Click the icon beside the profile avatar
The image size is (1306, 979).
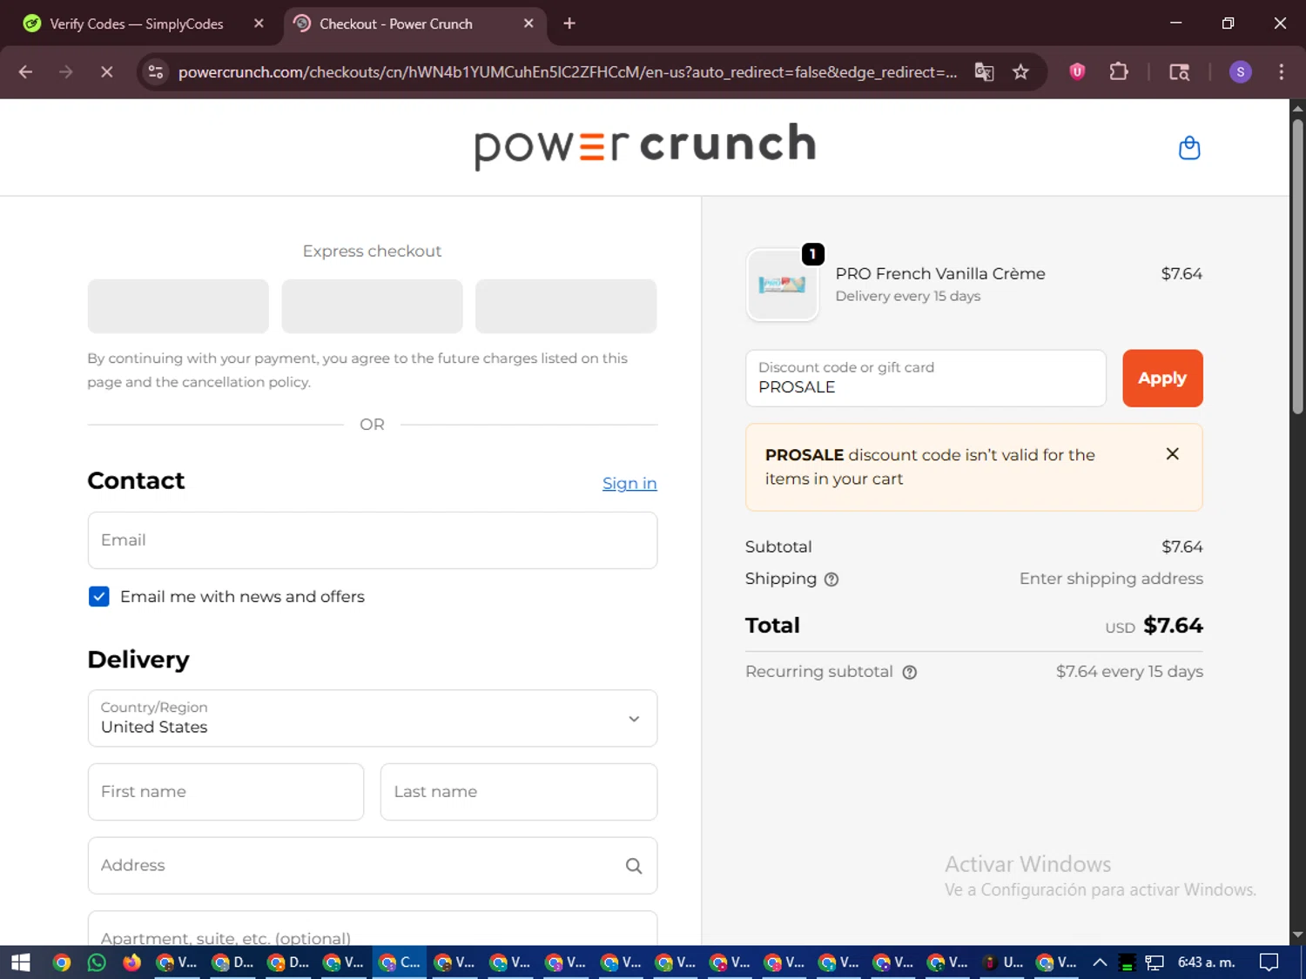(x=1179, y=72)
